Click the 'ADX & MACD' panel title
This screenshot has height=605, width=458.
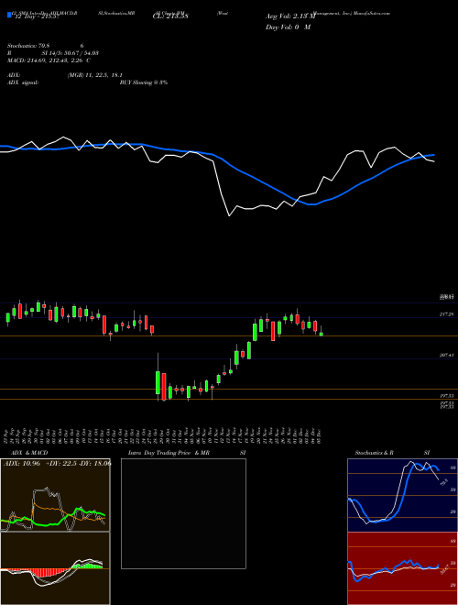29,453
